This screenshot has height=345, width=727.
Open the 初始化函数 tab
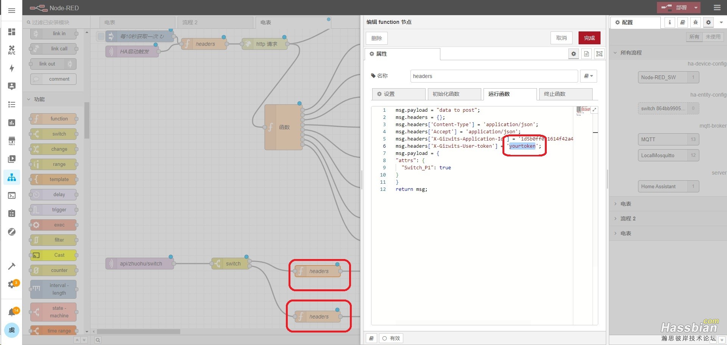click(454, 94)
